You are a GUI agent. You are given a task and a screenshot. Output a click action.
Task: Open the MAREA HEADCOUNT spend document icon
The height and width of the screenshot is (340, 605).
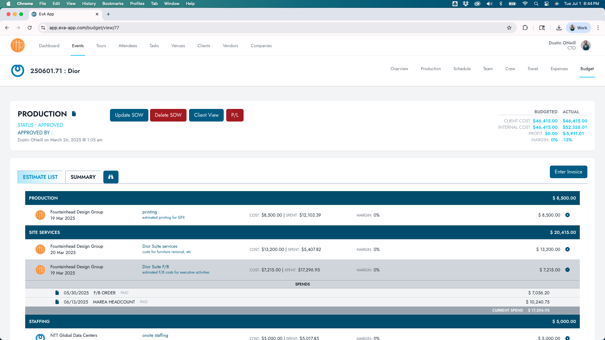click(x=57, y=302)
